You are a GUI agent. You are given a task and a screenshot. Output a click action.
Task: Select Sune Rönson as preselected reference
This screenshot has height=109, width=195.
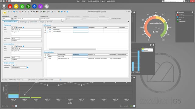tap(50, 30)
